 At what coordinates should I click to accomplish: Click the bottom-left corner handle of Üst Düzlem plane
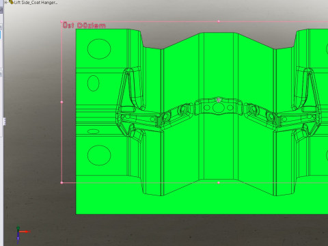[x=61, y=182]
